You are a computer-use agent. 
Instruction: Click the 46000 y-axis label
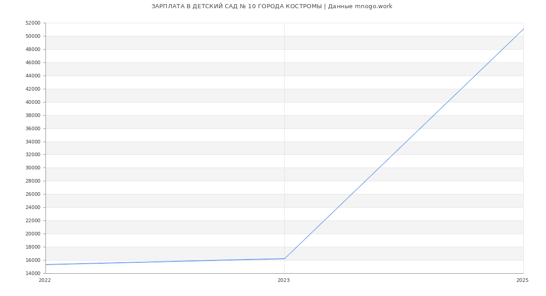(33, 63)
